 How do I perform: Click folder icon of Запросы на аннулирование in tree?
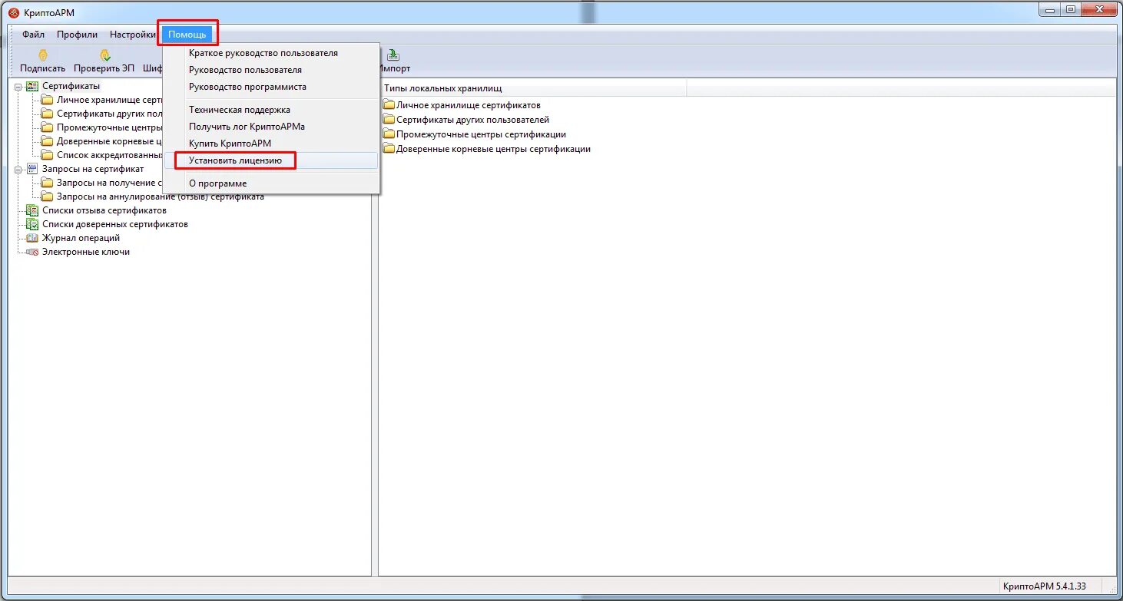pos(48,196)
